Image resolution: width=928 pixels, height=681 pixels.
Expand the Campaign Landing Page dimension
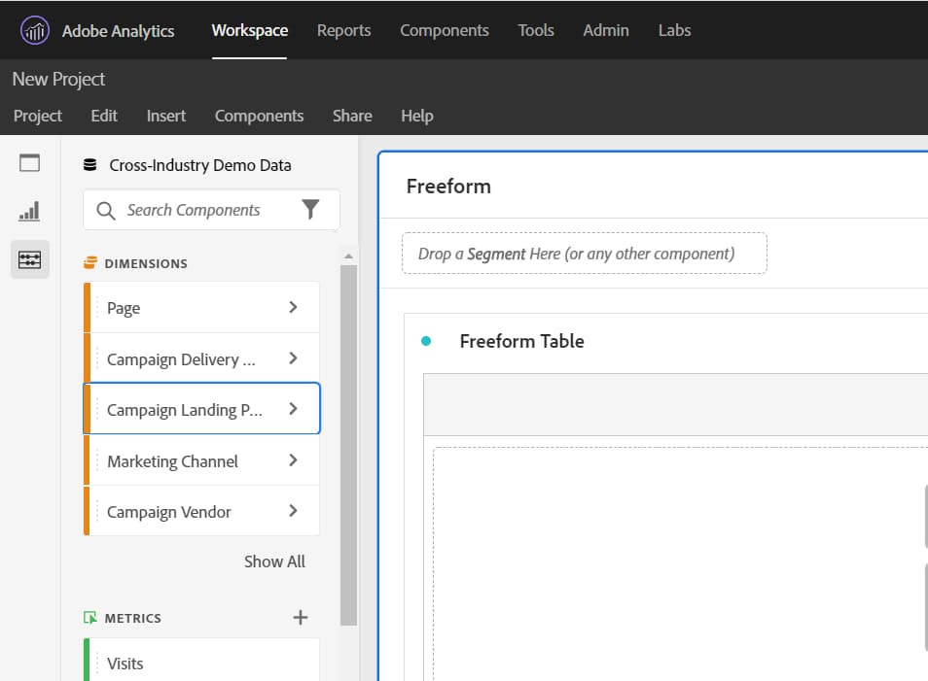point(292,409)
